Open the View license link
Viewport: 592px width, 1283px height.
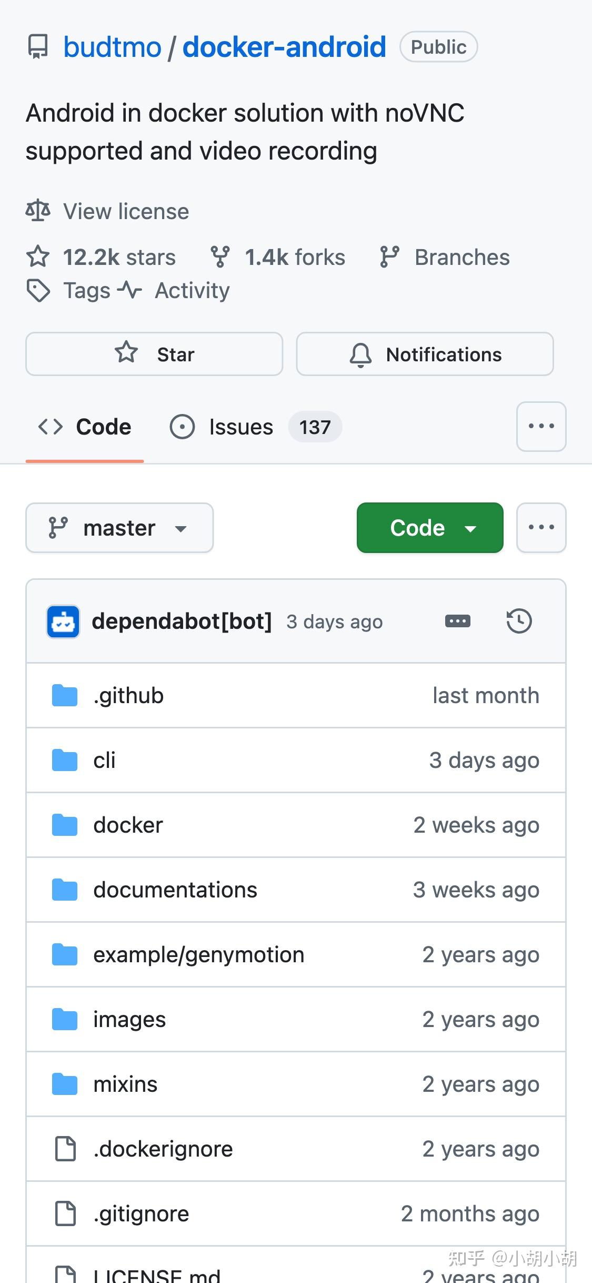126,211
